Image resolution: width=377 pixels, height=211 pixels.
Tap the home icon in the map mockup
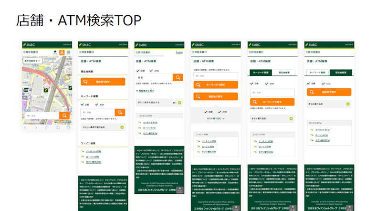tap(55, 52)
